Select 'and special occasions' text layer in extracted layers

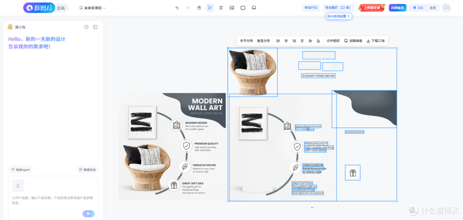tap(308, 193)
